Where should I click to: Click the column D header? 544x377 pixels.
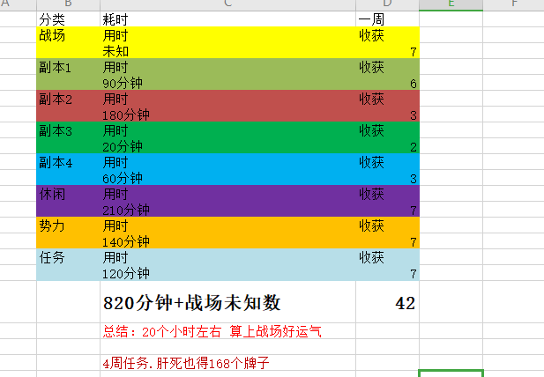[x=386, y=4]
